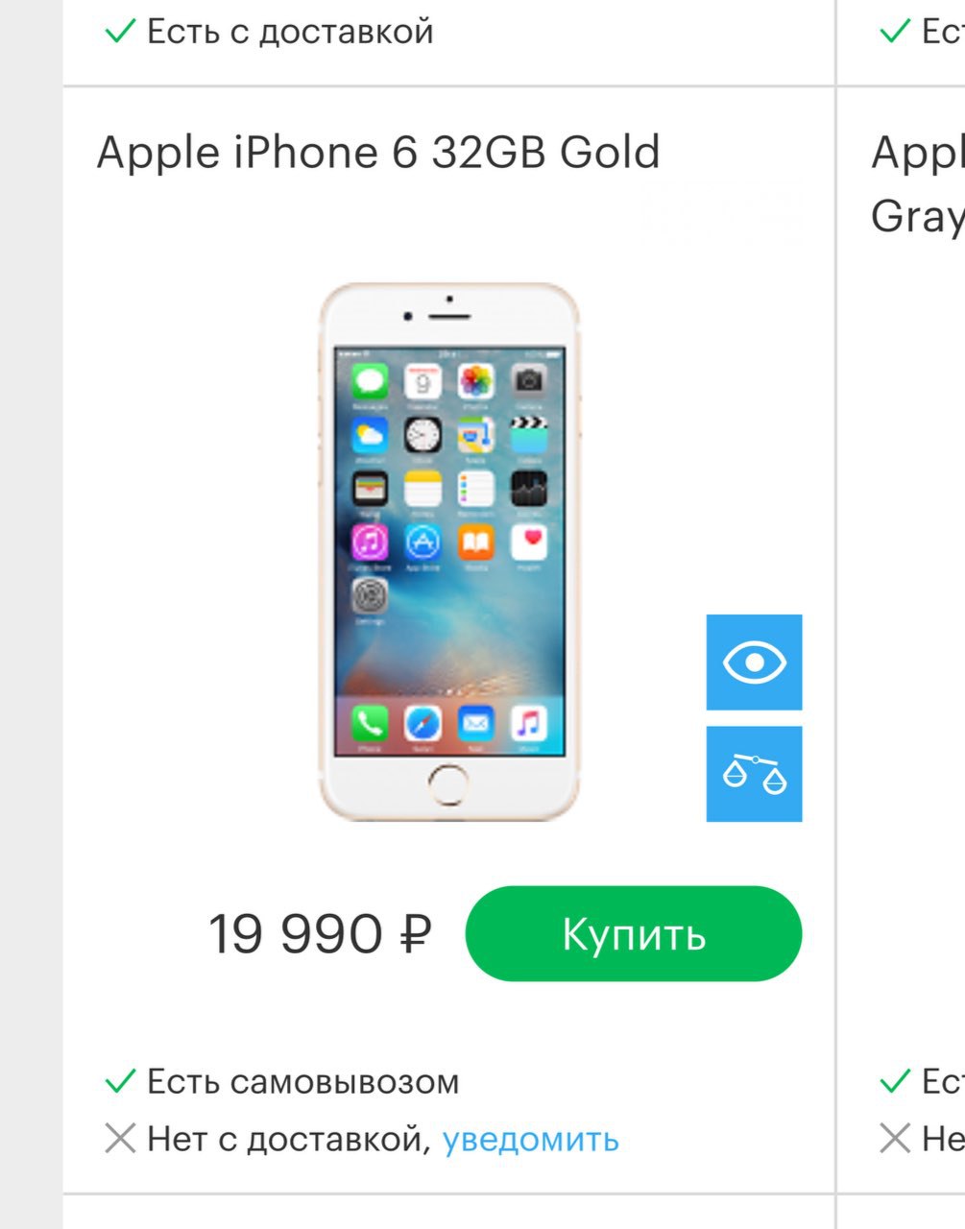This screenshot has width=965, height=1229.
Task: Click the green Phone icon on the pictured iPhone
Action: (370, 722)
